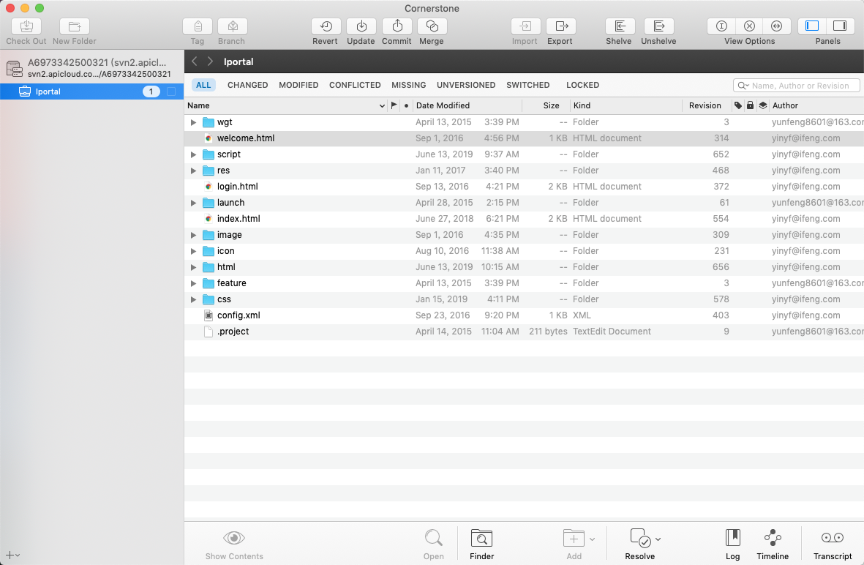Shelve changes using the Shelve icon
The height and width of the screenshot is (565, 864).
620,26
